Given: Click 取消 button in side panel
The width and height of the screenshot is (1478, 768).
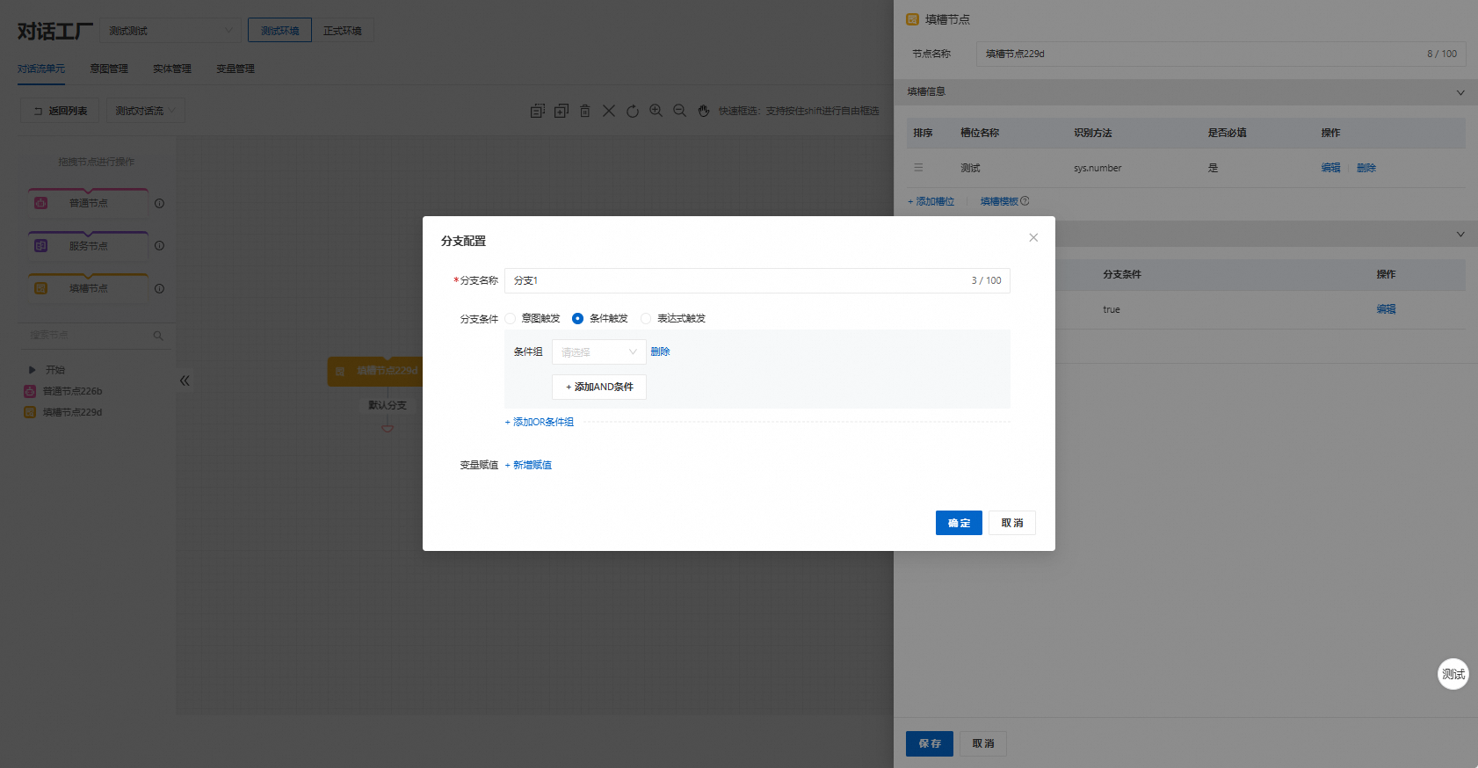Looking at the screenshot, I should pyautogui.click(x=983, y=743).
